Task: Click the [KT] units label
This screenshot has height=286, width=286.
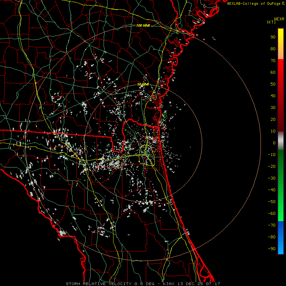Action: (271, 22)
